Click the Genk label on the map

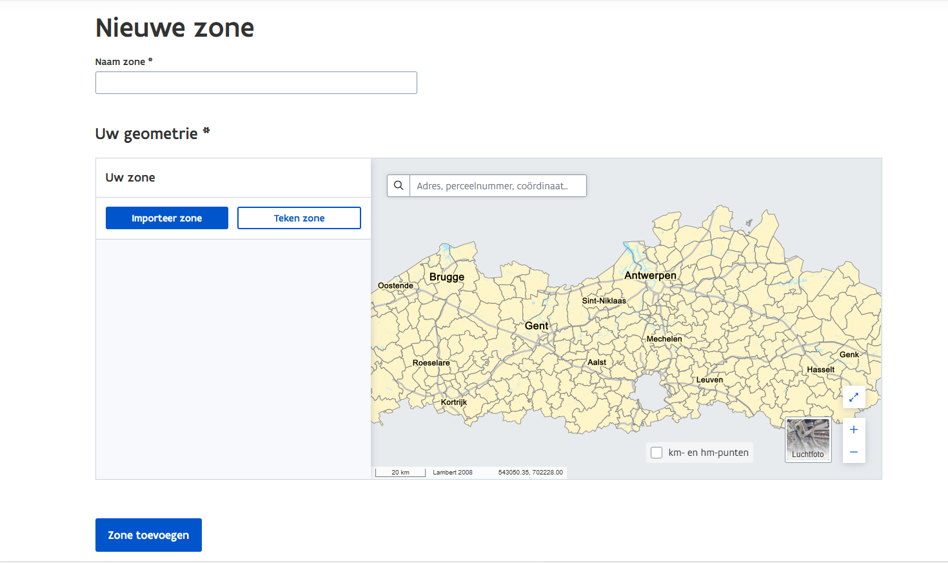tap(849, 355)
